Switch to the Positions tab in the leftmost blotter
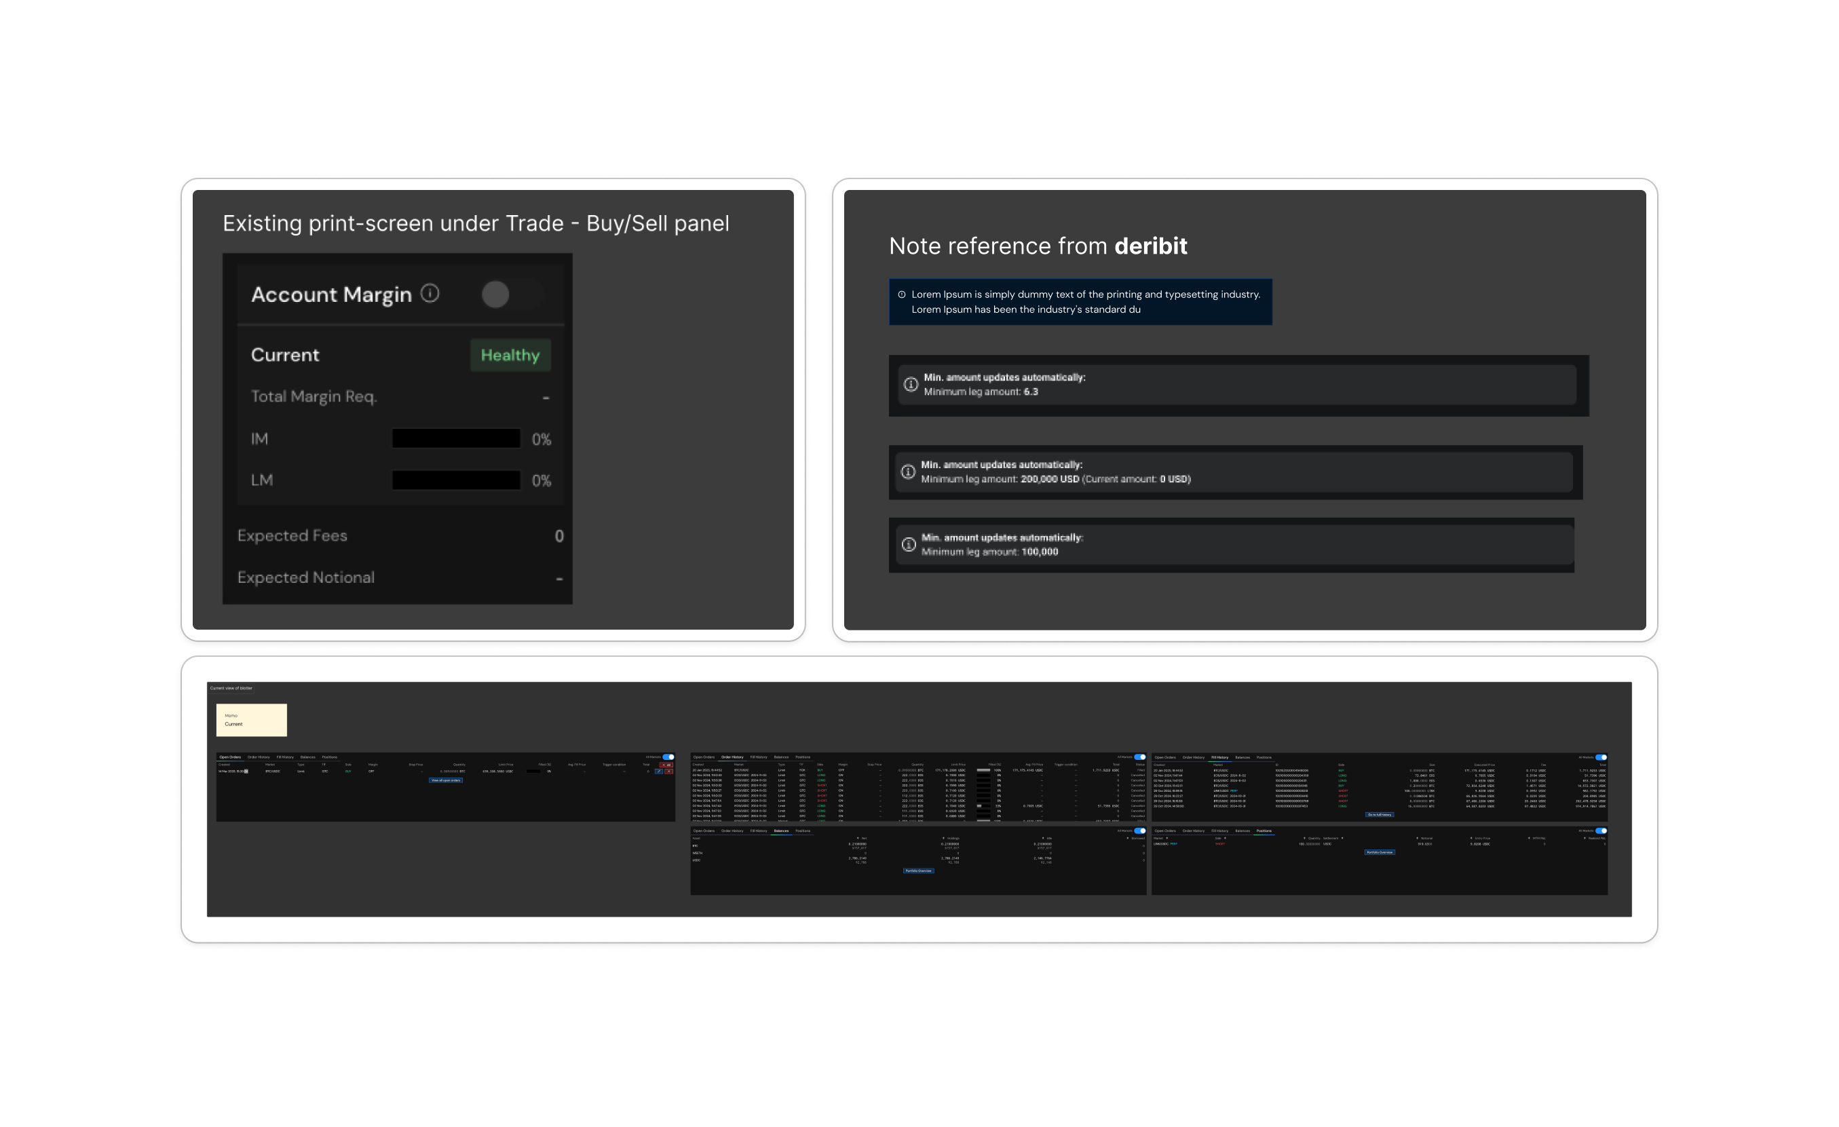 coord(329,757)
